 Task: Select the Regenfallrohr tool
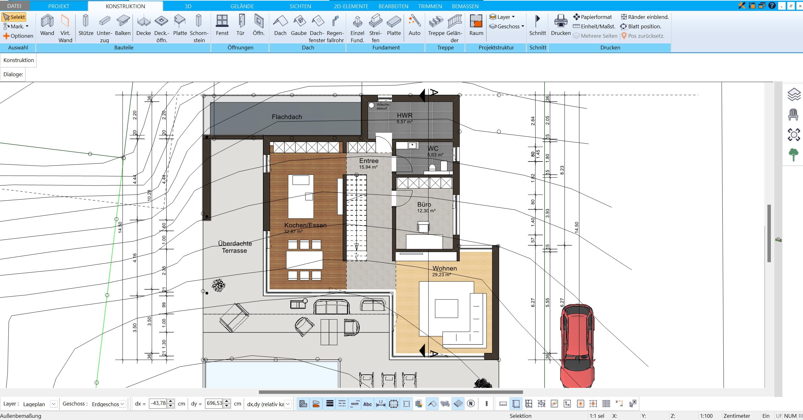335,28
